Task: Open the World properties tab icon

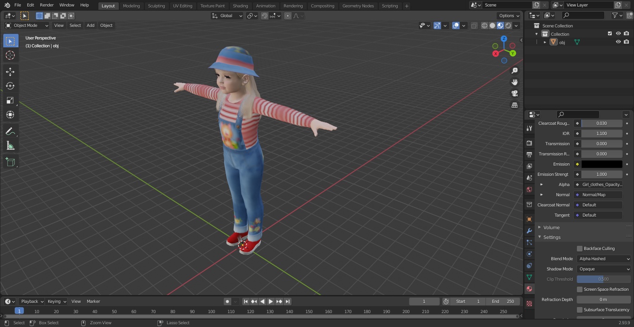Action: pos(529,190)
